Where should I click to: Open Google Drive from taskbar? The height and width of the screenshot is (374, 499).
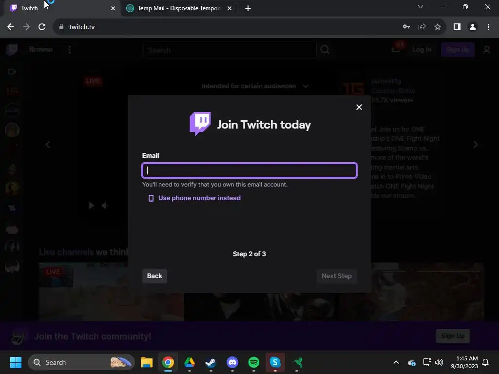(x=190, y=362)
